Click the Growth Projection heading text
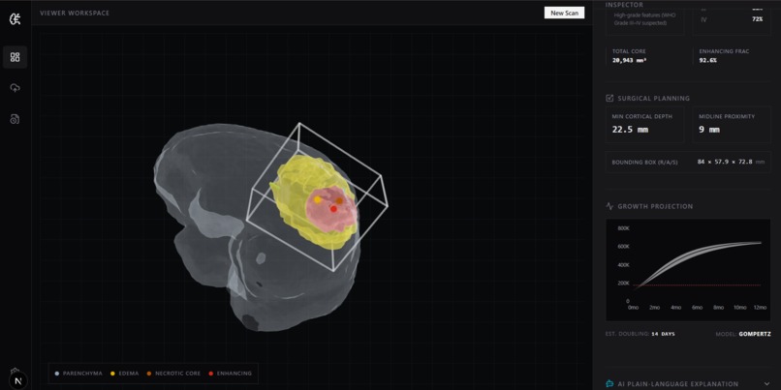 [x=655, y=206]
